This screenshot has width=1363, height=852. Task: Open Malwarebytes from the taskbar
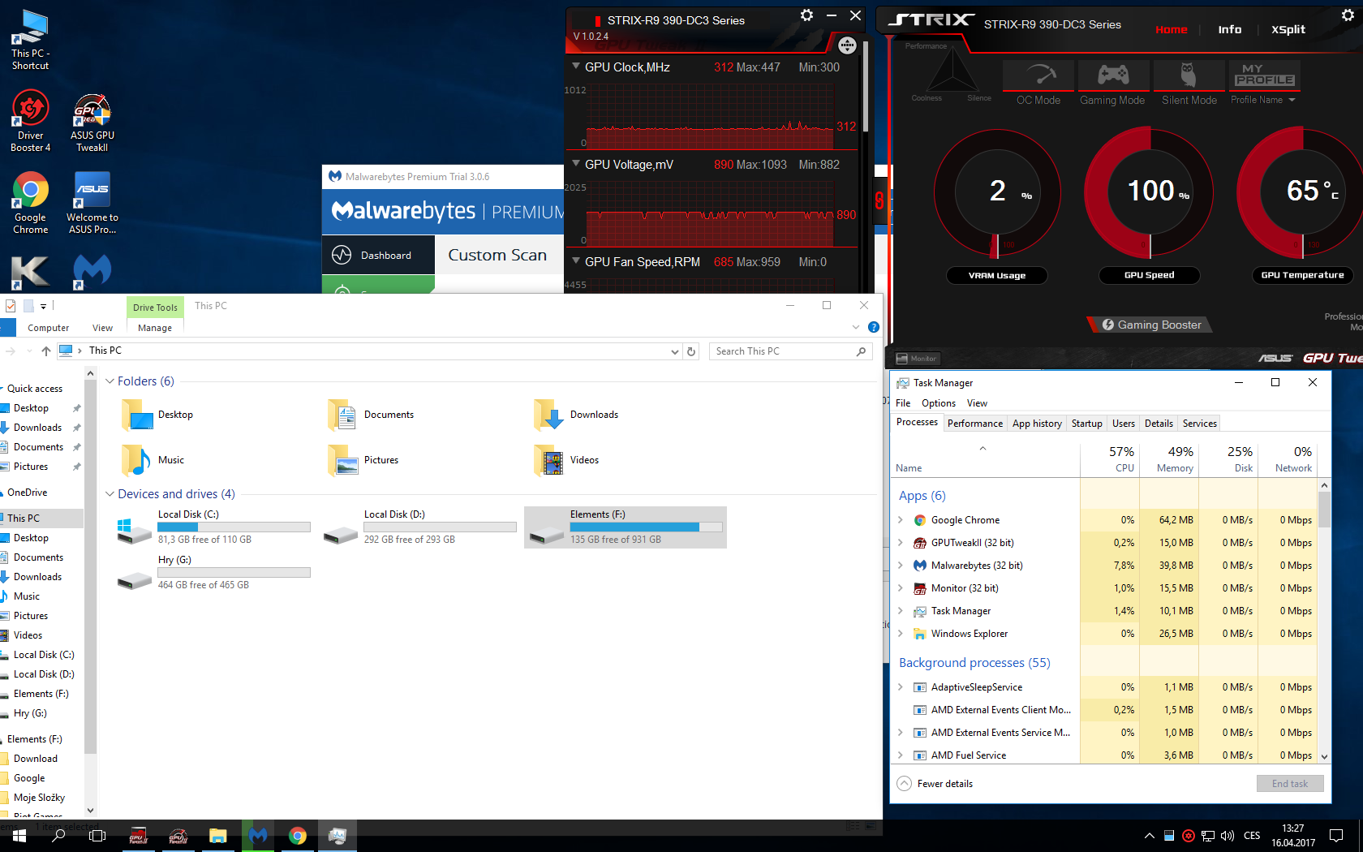point(258,836)
